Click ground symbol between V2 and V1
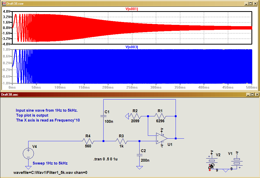 (x=226, y=170)
